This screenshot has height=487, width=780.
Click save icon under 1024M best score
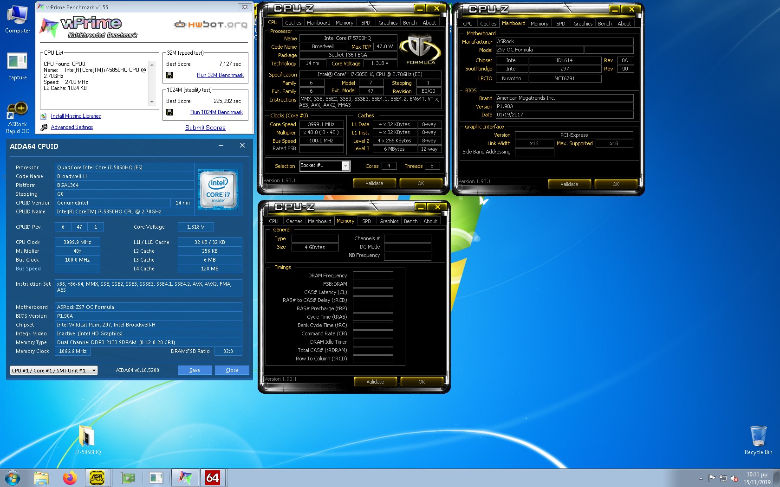point(169,112)
